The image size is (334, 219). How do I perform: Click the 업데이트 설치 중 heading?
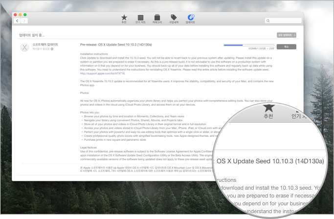point(32,35)
